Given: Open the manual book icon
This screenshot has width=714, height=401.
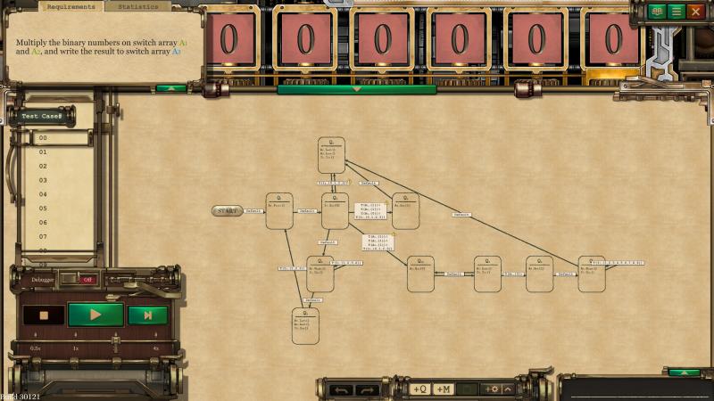Looking at the screenshot, I should click(x=658, y=12).
